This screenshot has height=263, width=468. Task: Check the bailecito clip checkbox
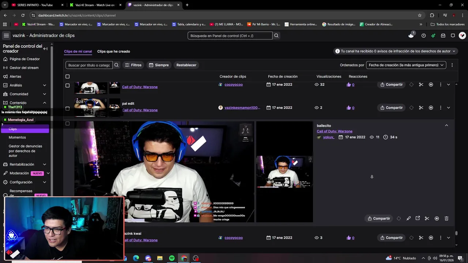click(67, 123)
